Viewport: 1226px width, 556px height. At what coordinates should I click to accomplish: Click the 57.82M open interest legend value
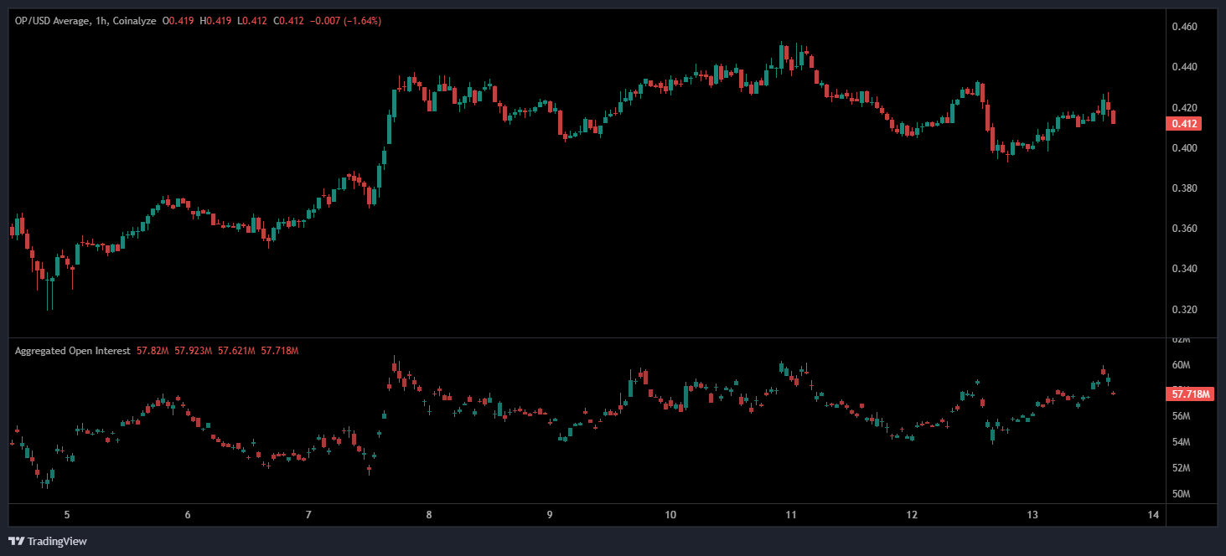click(152, 351)
